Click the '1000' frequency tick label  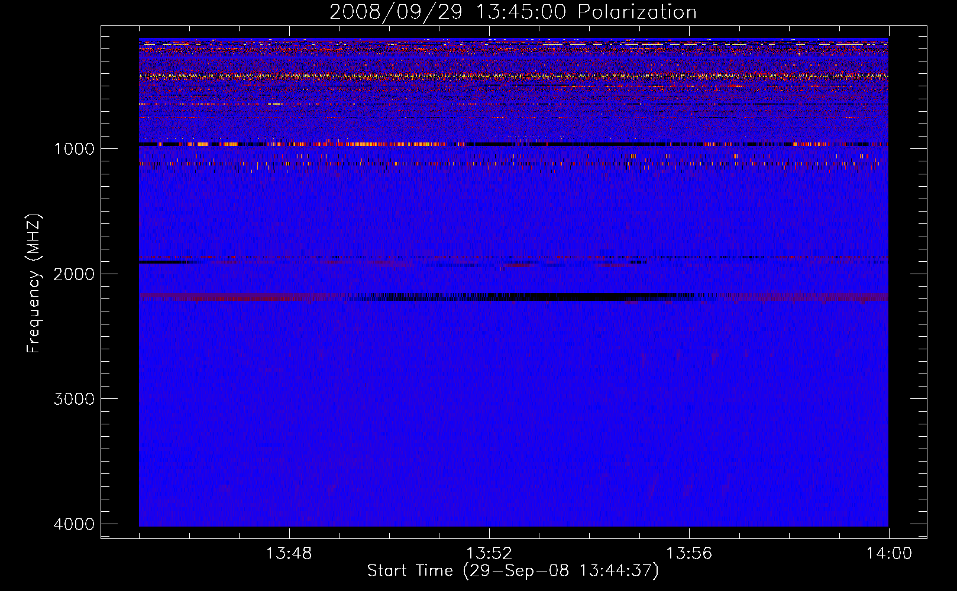[x=74, y=148]
